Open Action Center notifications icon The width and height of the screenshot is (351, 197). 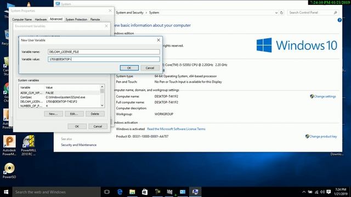click(x=329, y=192)
